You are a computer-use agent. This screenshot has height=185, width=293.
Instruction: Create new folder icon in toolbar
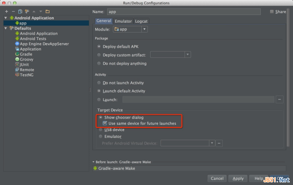point(48,12)
